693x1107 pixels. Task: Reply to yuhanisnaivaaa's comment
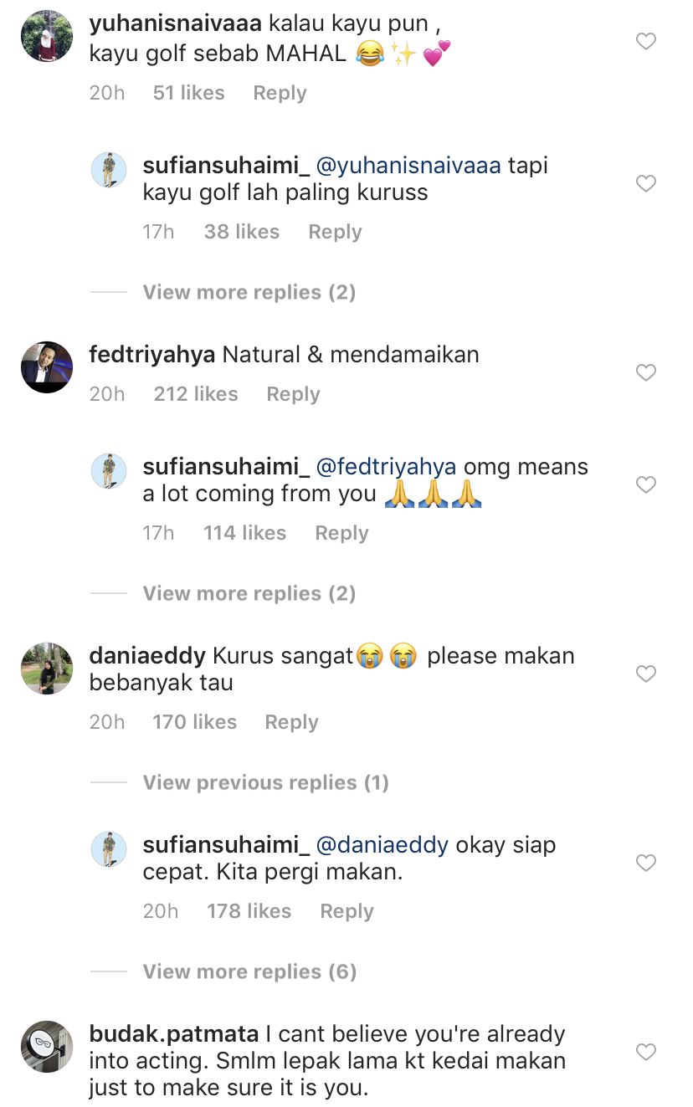point(280,93)
